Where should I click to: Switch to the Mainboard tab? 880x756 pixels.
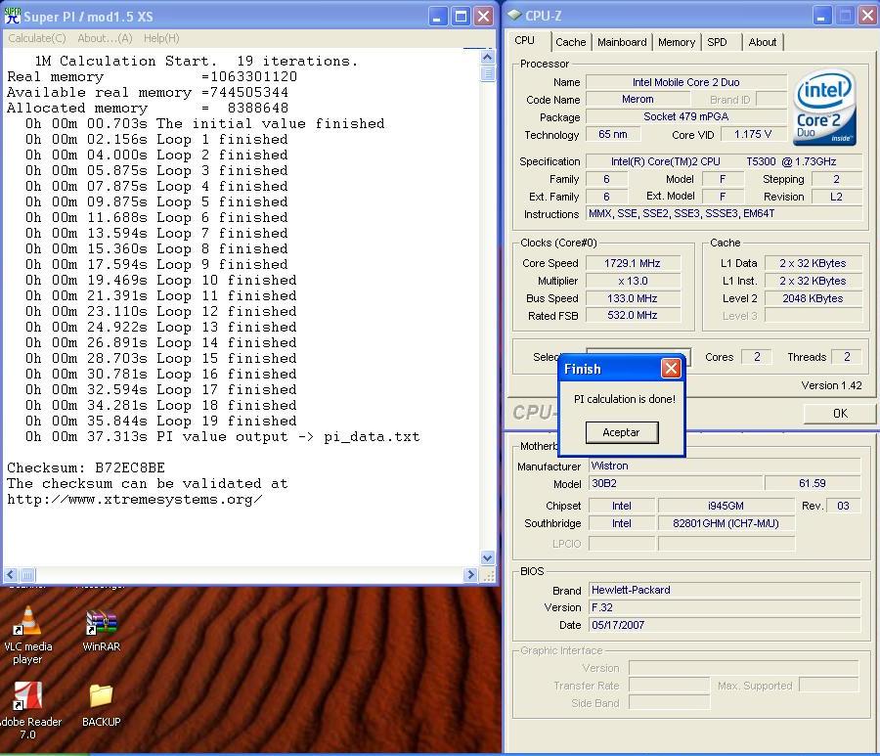(622, 42)
